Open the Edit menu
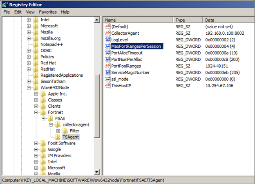The width and height of the screenshot is (255, 184). (x=18, y=12)
